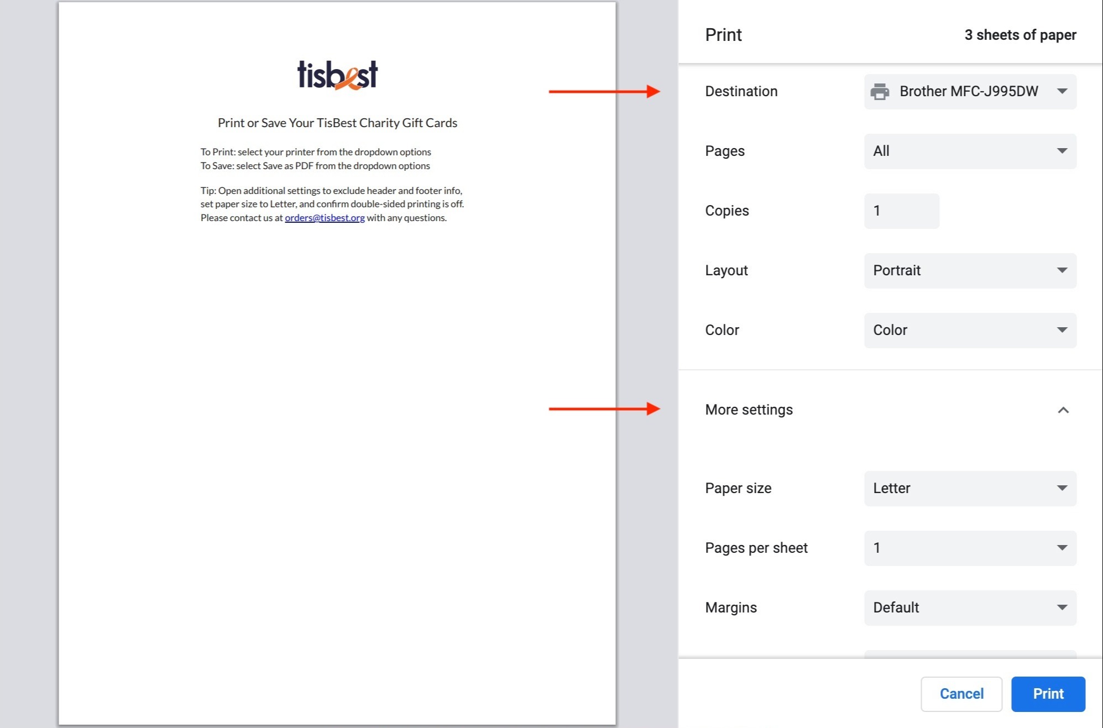
Task: Click the 3 sheets of paper indicator
Action: 1020,34
